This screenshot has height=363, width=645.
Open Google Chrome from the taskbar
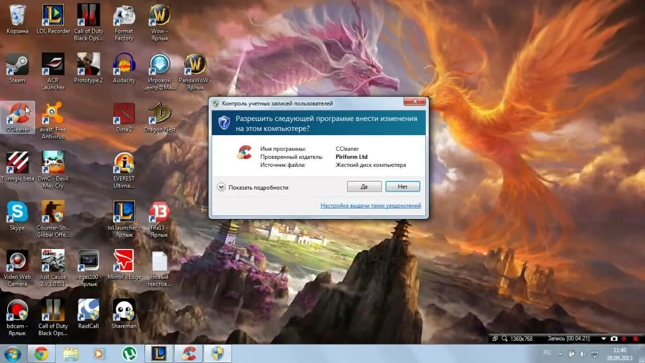coord(41,354)
